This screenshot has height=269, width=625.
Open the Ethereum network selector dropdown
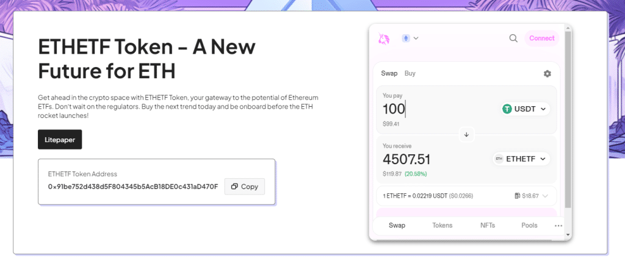pos(410,38)
